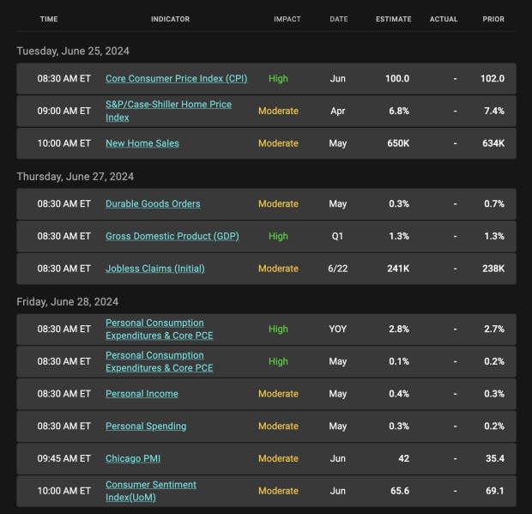
Task: Select the Durable Goods Orders link
Action: pos(153,204)
